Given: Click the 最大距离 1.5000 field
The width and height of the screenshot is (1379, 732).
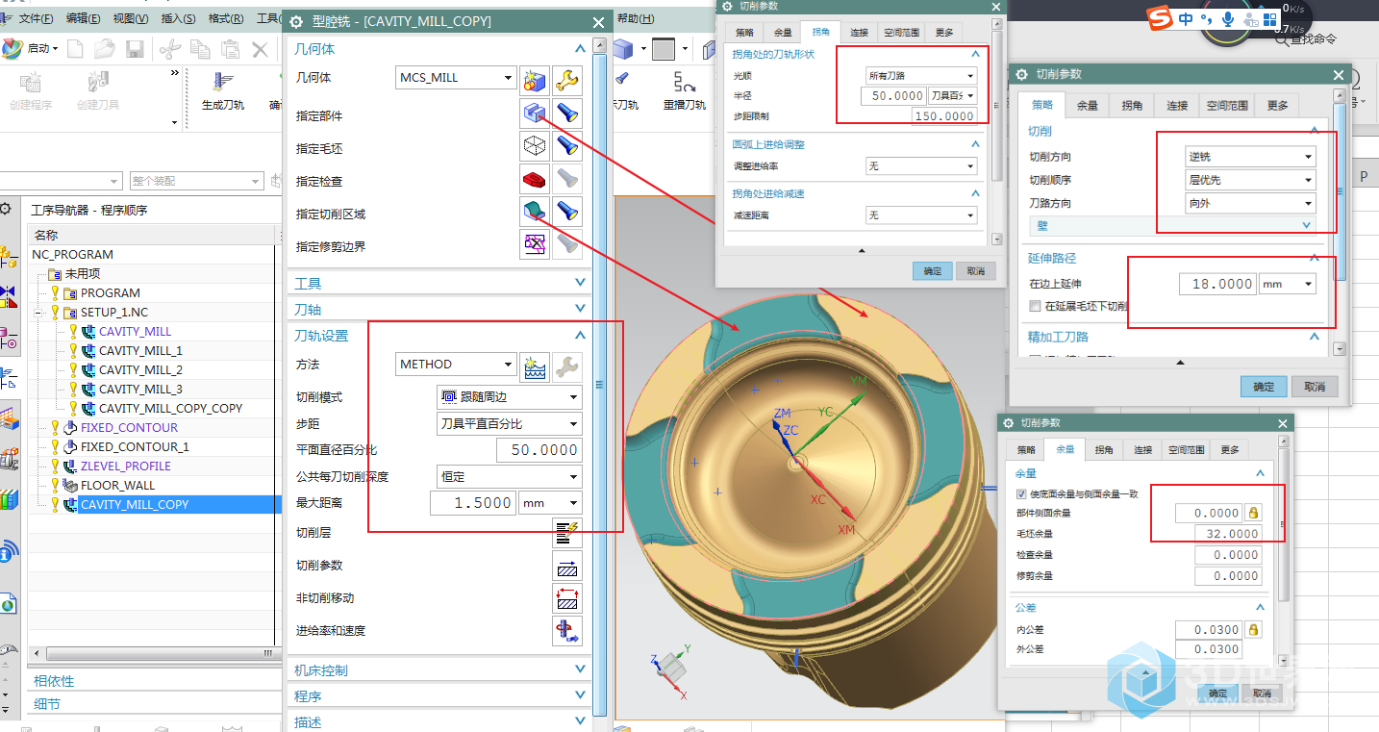Looking at the screenshot, I should tap(473, 502).
